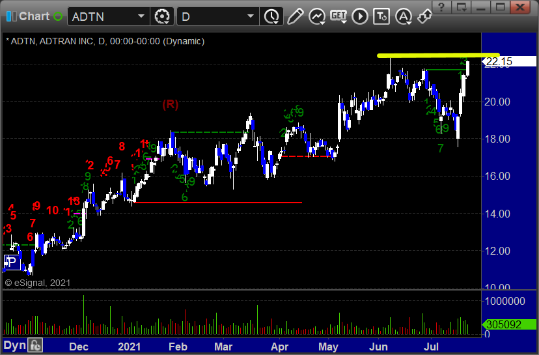Open the alerts circled-A menu
The image size is (539, 355).
point(404,16)
